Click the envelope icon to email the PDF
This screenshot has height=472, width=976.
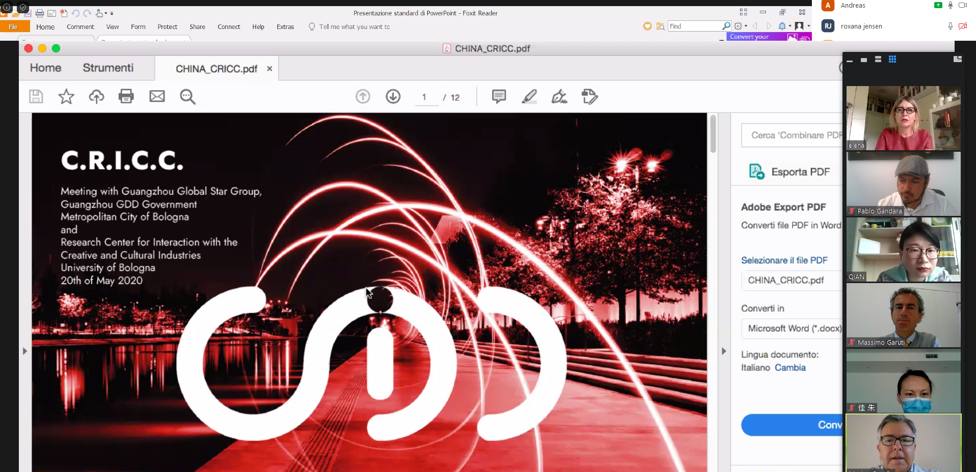click(157, 96)
